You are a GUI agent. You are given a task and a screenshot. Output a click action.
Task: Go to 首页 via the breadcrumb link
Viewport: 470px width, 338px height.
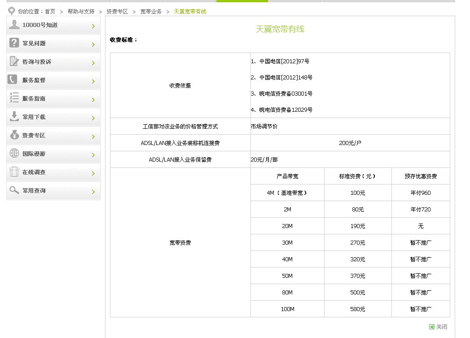coord(51,12)
